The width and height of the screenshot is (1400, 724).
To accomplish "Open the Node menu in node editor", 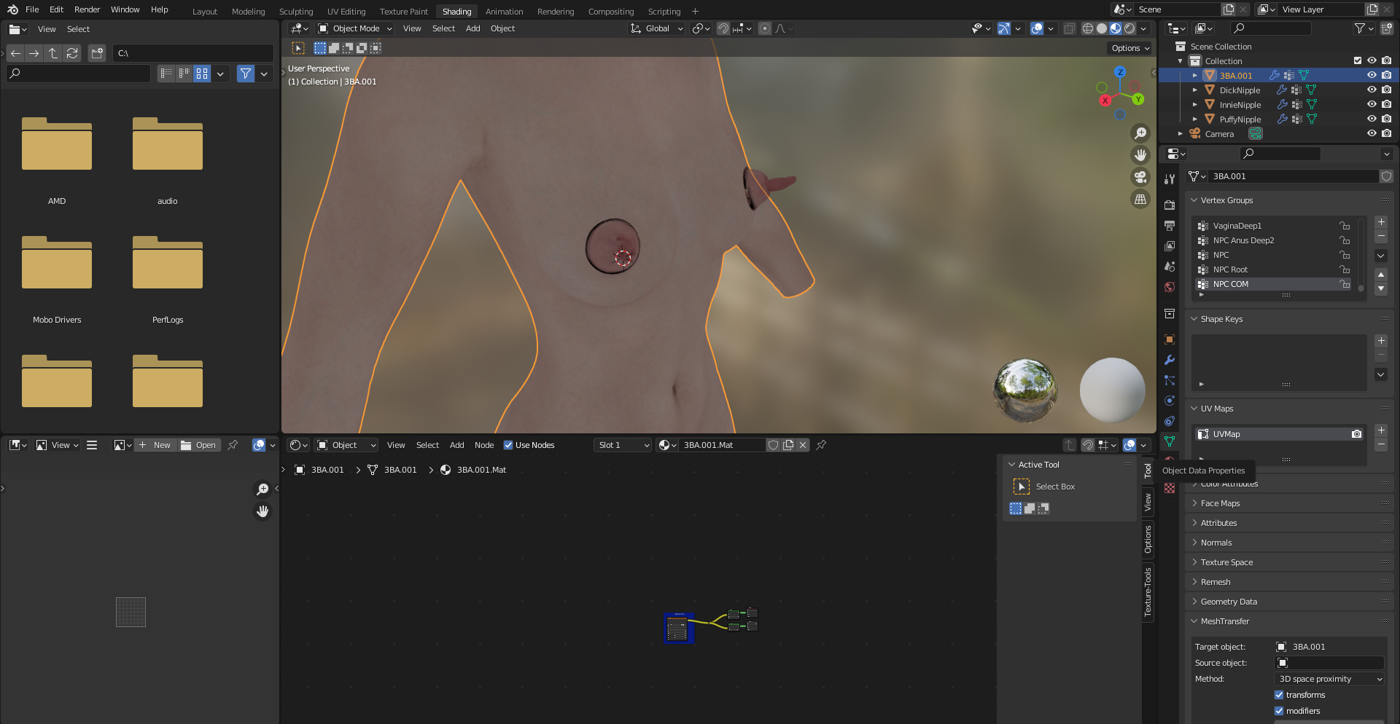I will tap(484, 445).
